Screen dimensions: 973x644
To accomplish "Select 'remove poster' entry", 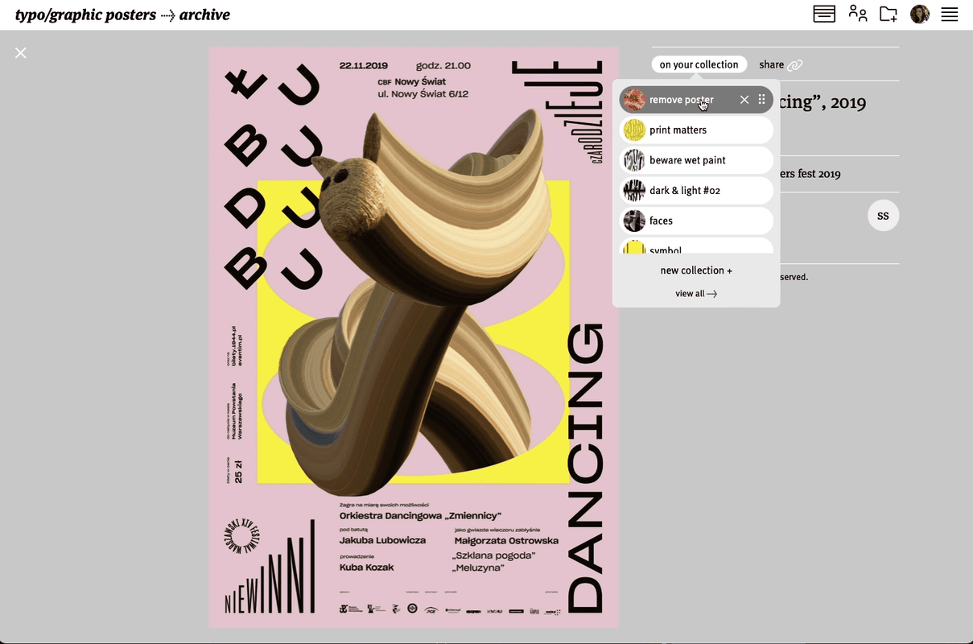I will pyautogui.click(x=696, y=100).
